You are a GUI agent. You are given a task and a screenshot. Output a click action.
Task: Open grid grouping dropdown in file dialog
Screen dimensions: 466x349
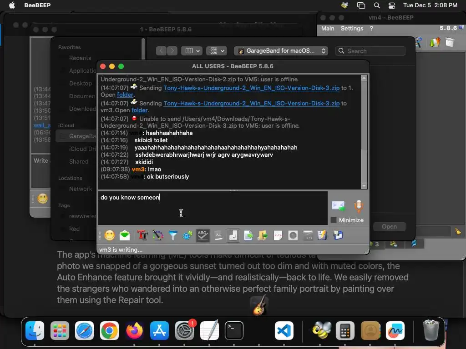point(217,51)
